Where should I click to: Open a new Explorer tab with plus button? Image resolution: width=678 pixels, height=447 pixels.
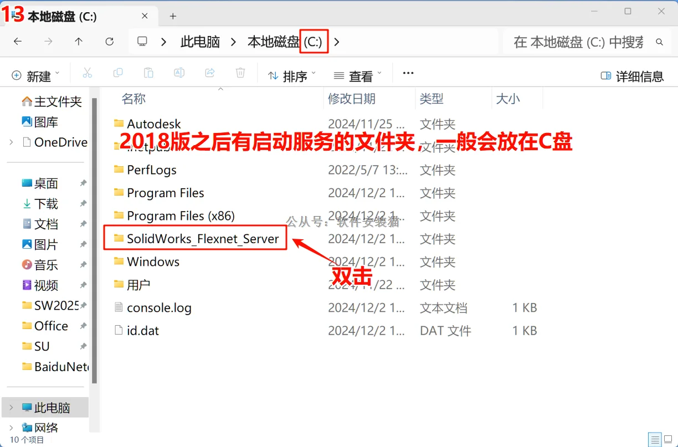click(172, 16)
